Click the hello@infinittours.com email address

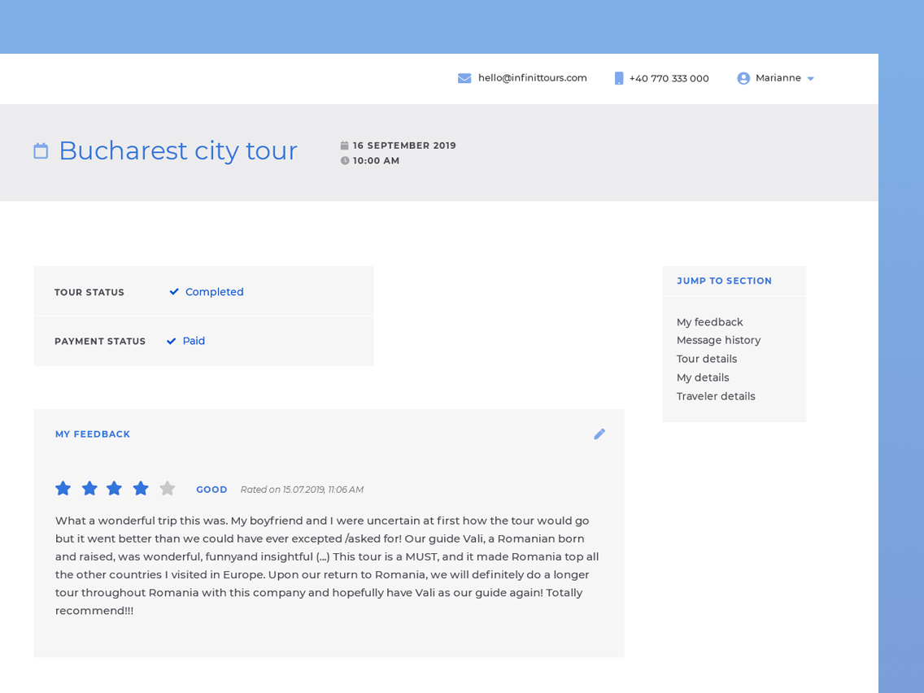pos(532,78)
